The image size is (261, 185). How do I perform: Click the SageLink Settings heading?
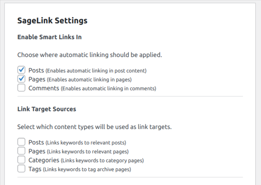pyautogui.click(x=52, y=21)
